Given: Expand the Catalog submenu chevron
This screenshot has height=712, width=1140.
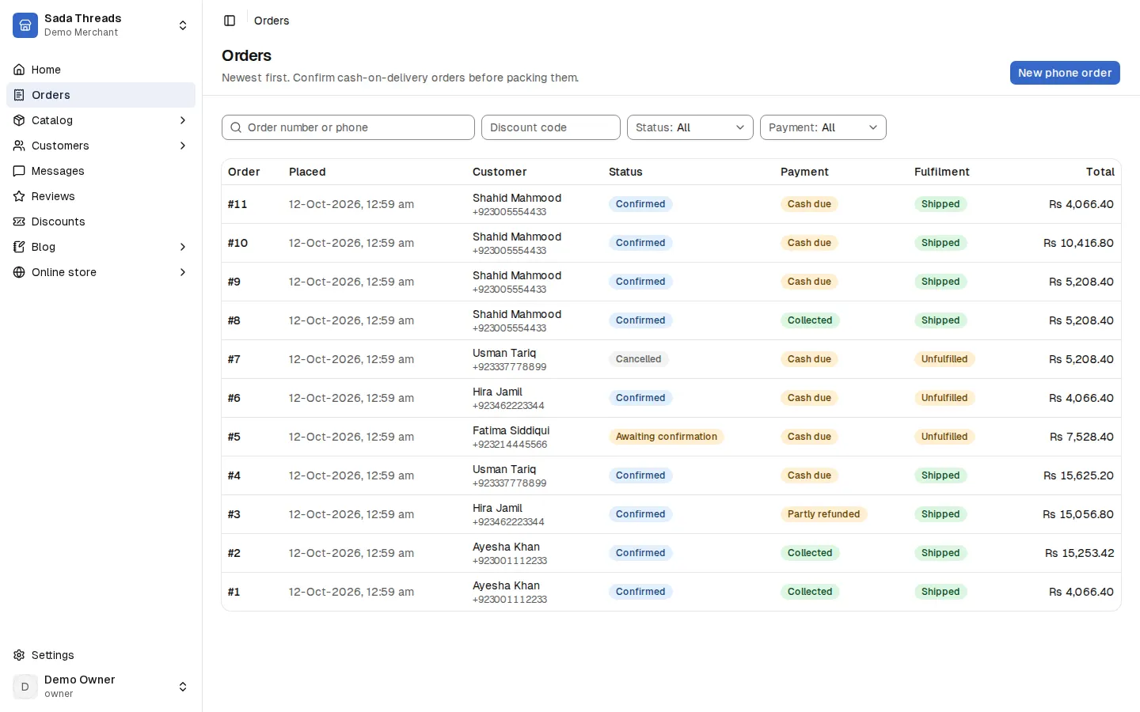Looking at the screenshot, I should point(183,120).
